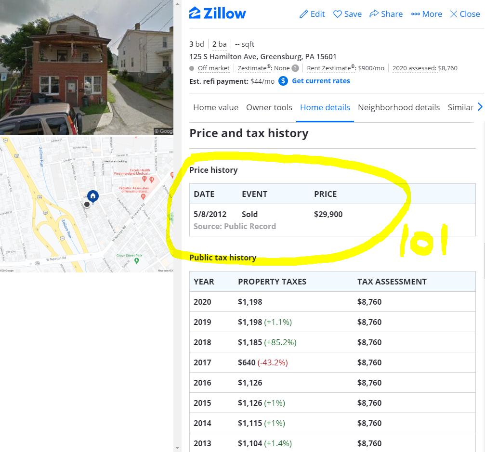
Task: Click the 2020 tax year row
Action: pos(332,302)
